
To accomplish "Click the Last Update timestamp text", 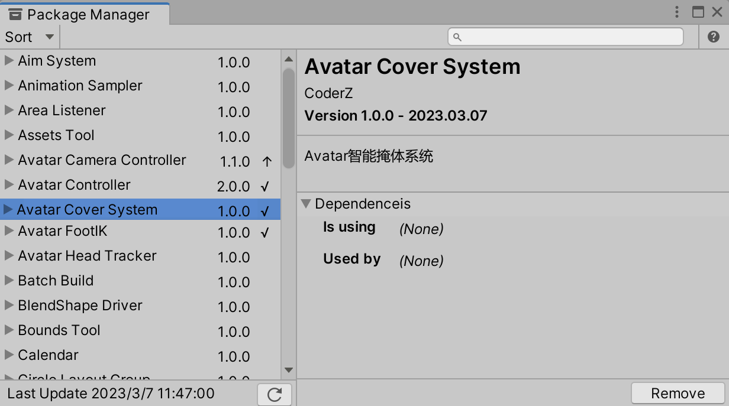I will (x=111, y=394).
